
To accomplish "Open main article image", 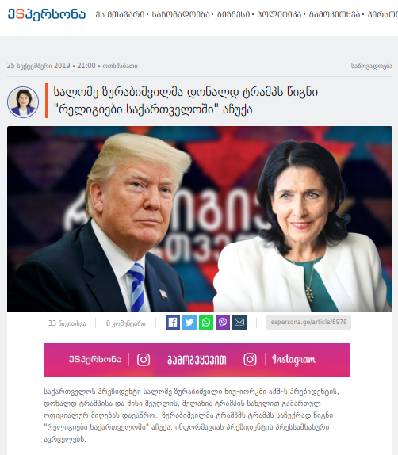I will 200,219.
